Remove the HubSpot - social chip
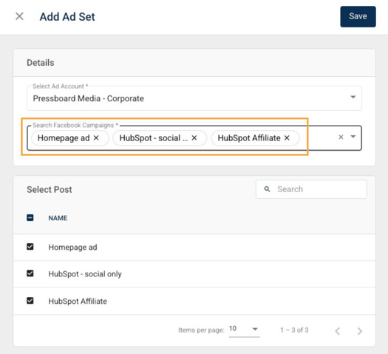Screen dimensions: 388x354 click(194, 137)
